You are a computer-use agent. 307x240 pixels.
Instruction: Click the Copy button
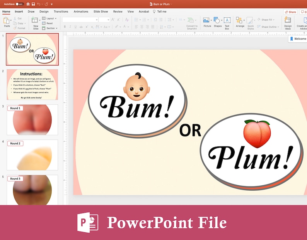pyautogui.click(x=19, y=23)
